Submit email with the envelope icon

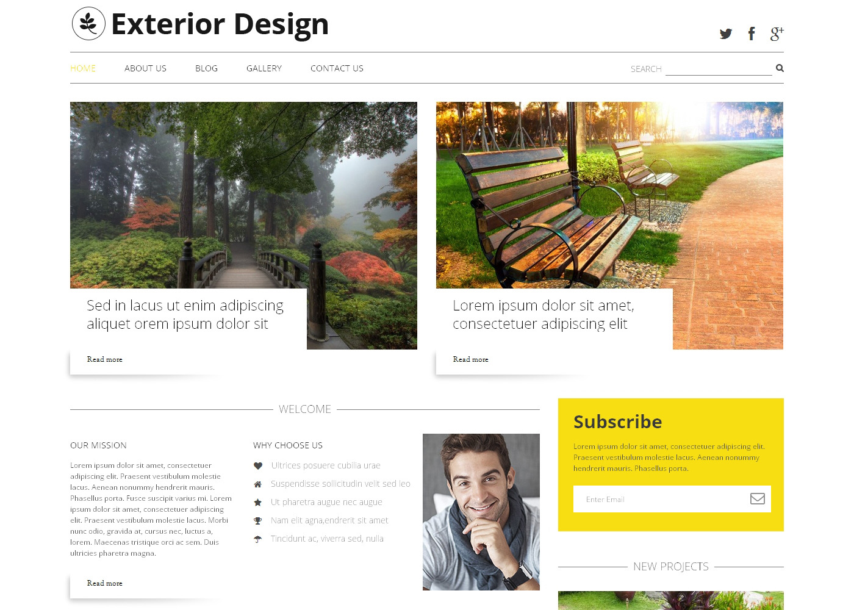[x=757, y=498]
